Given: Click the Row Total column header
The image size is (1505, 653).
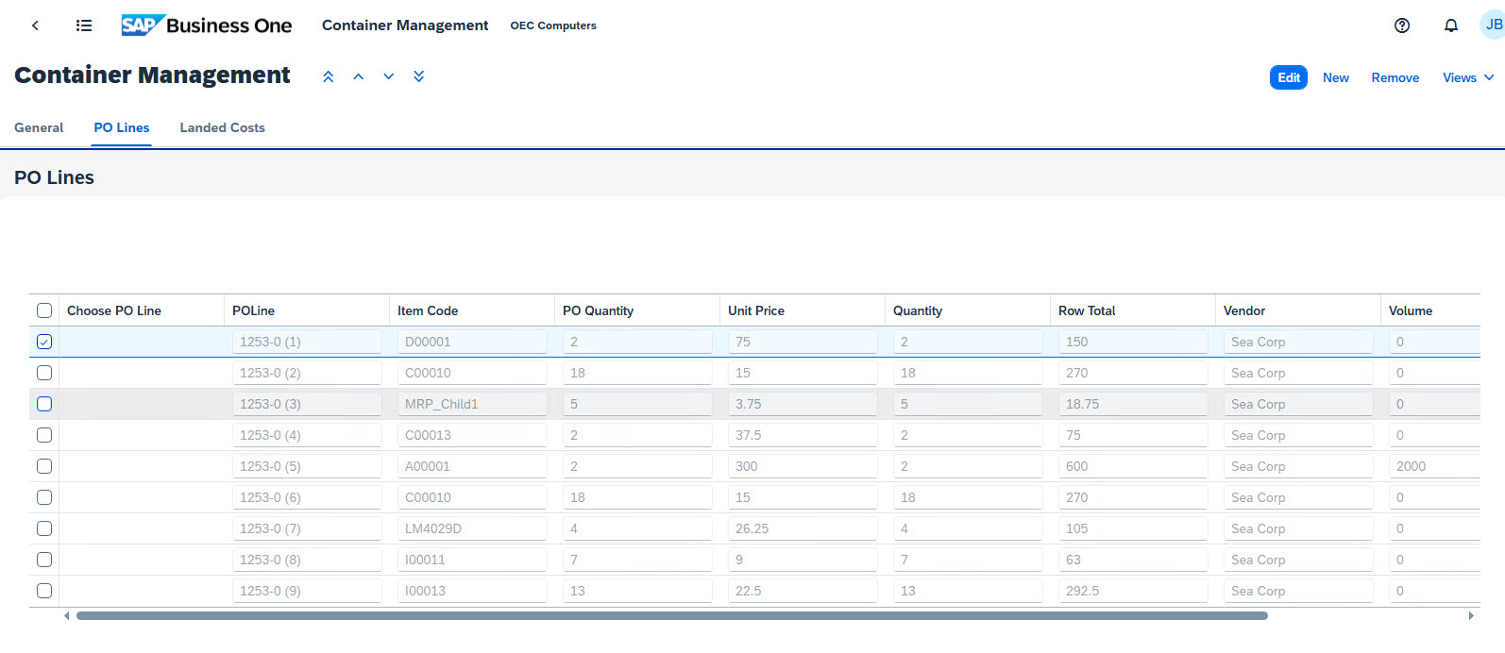Looking at the screenshot, I should [x=1133, y=310].
